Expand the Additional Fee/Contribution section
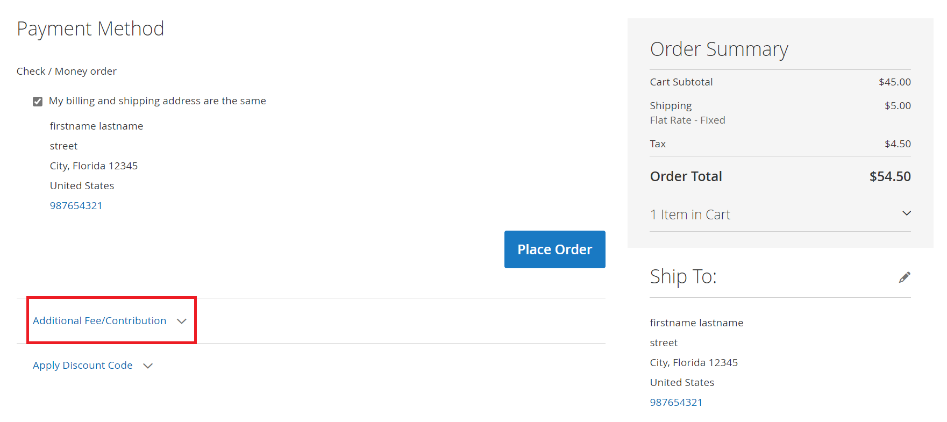The image size is (947, 422). click(99, 321)
